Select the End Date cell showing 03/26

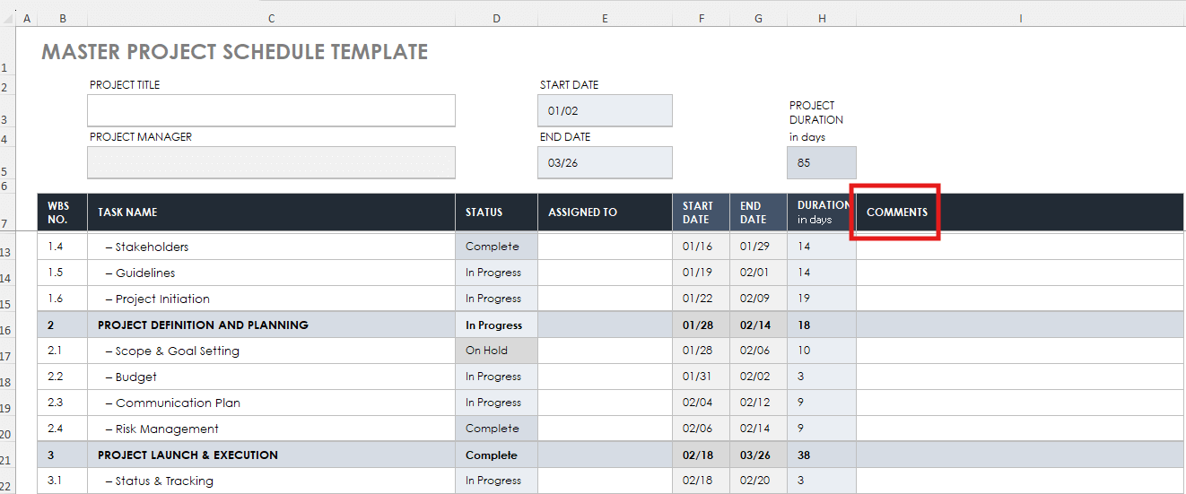[x=605, y=162]
